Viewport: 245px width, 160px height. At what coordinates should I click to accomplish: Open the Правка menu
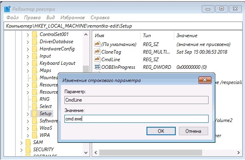pyautogui.click(x=32, y=18)
